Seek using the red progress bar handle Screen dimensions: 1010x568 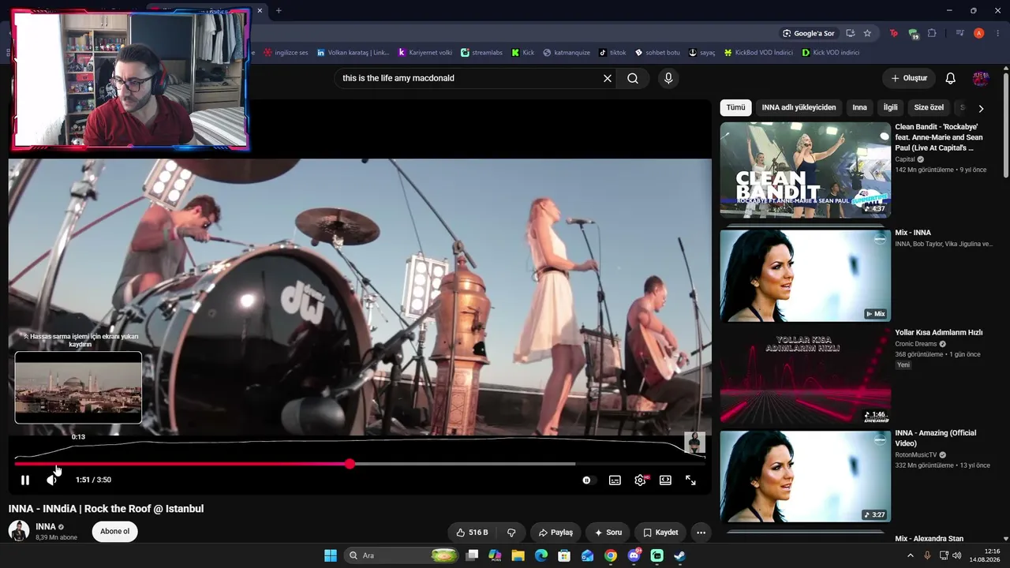point(350,464)
